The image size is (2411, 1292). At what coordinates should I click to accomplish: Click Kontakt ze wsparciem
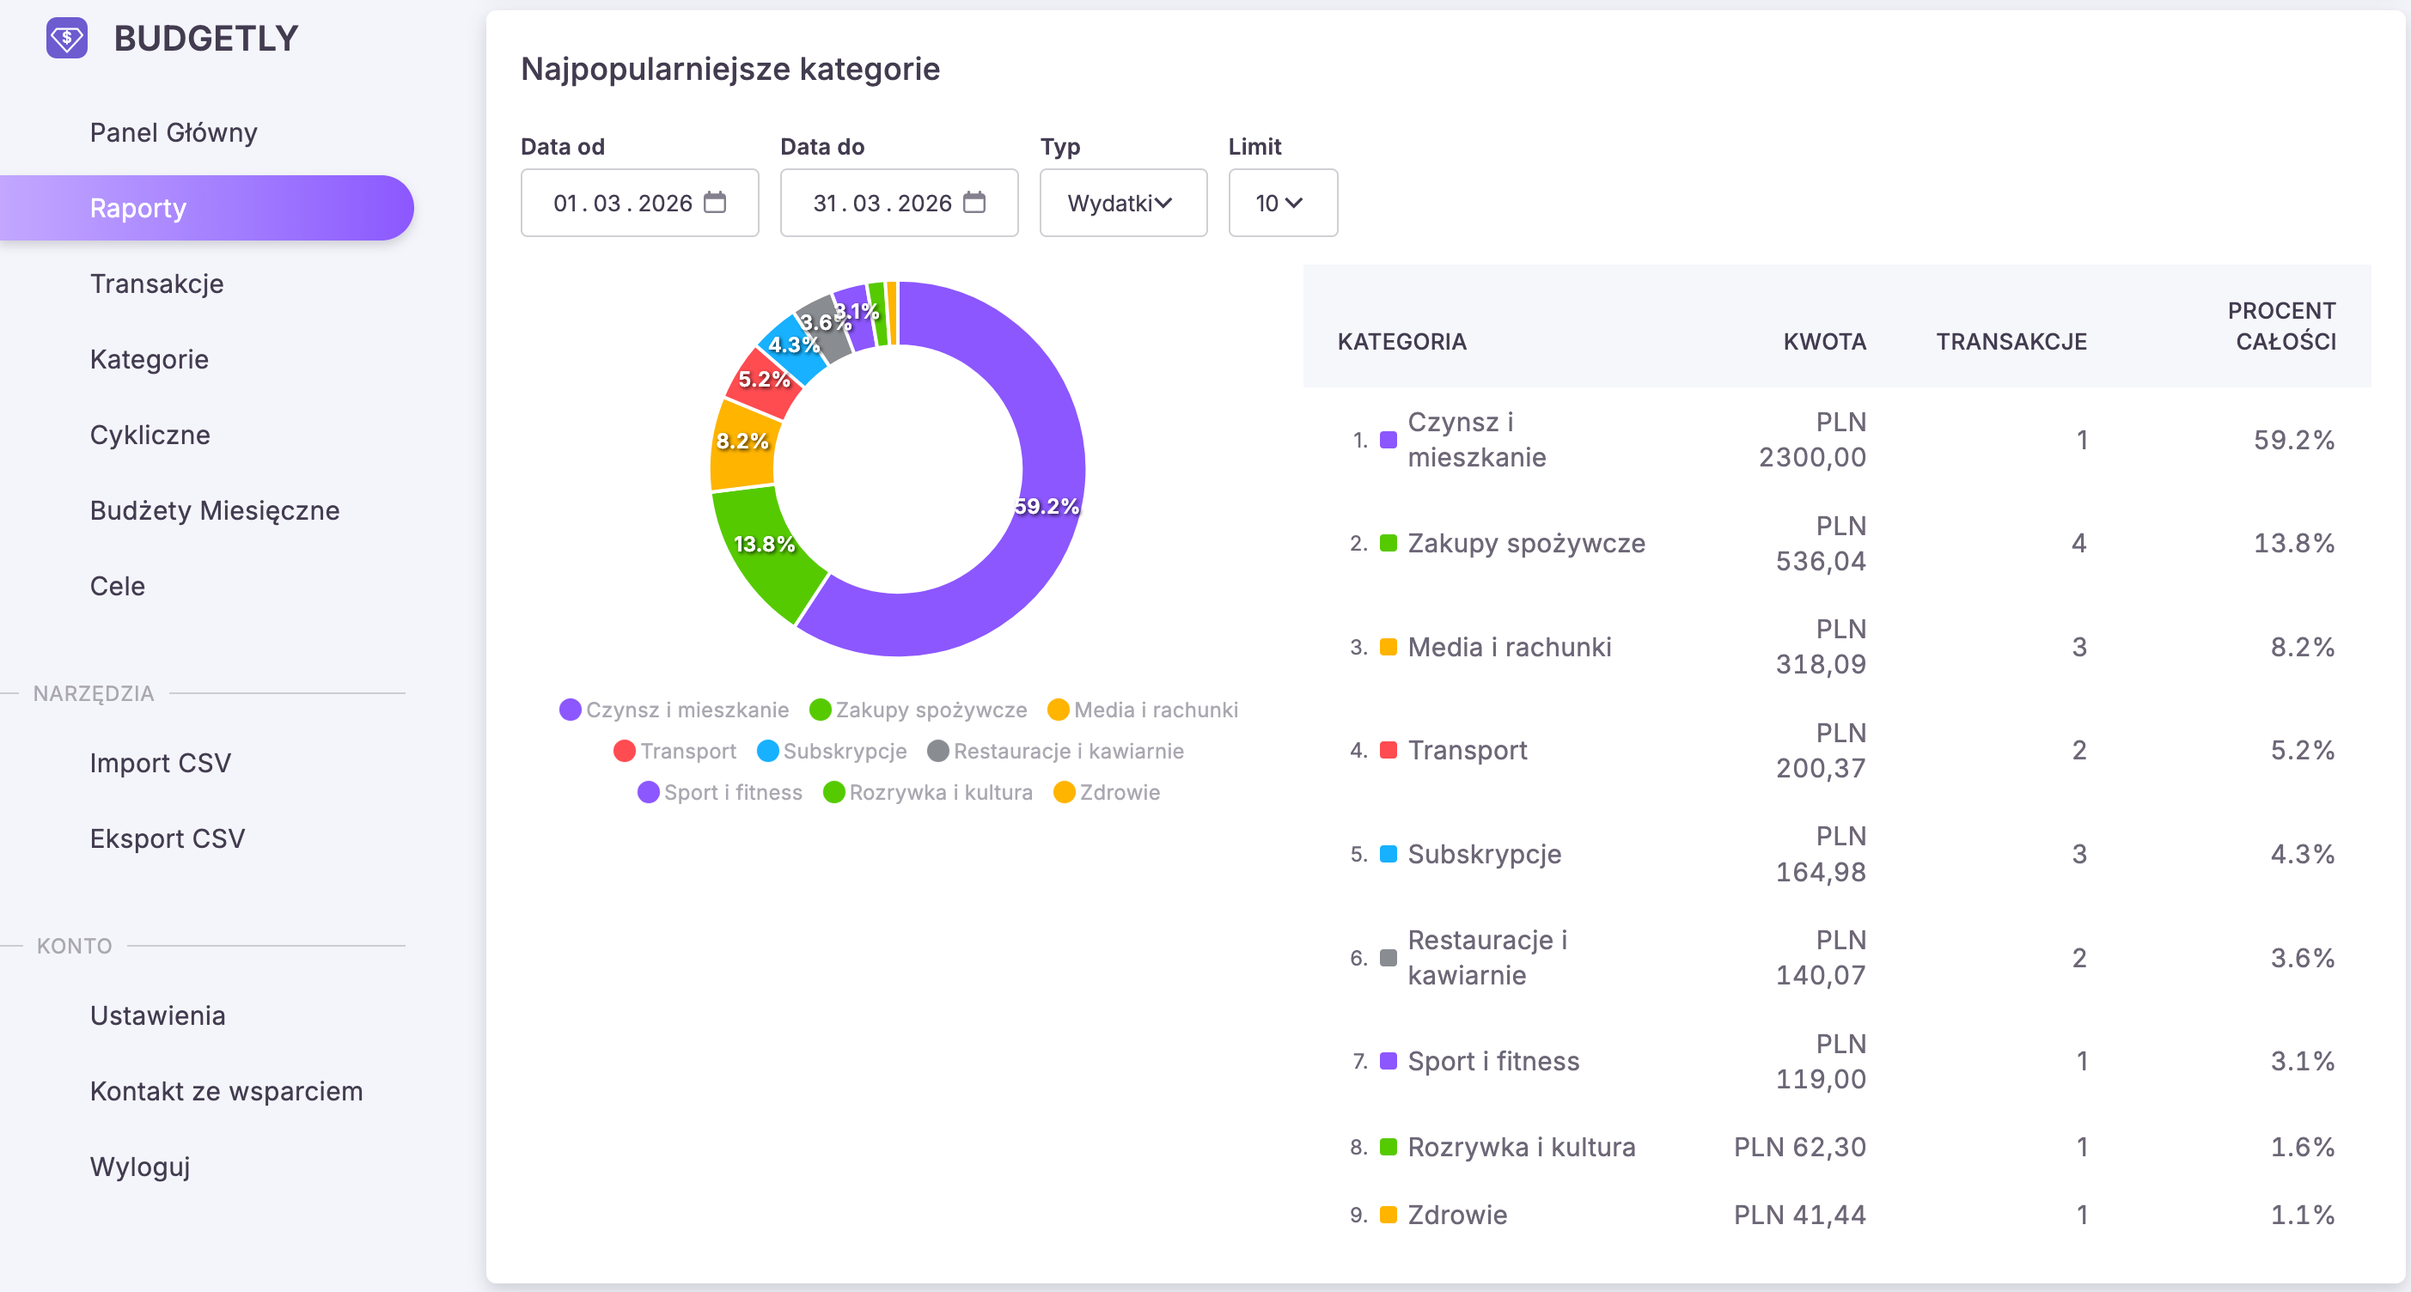(226, 1092)
